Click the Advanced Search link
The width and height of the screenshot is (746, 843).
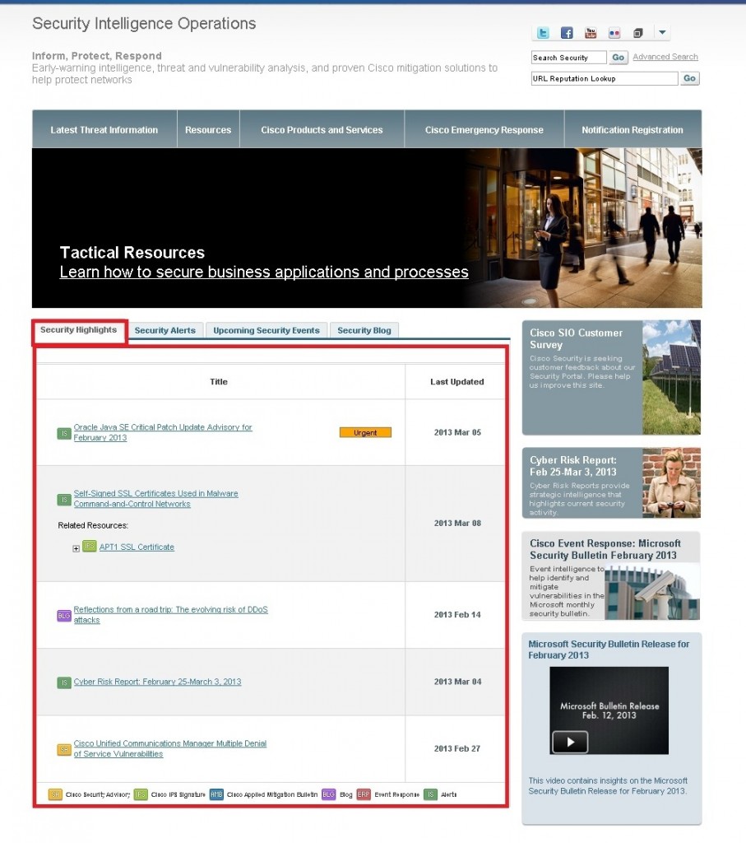coord(665,57)
